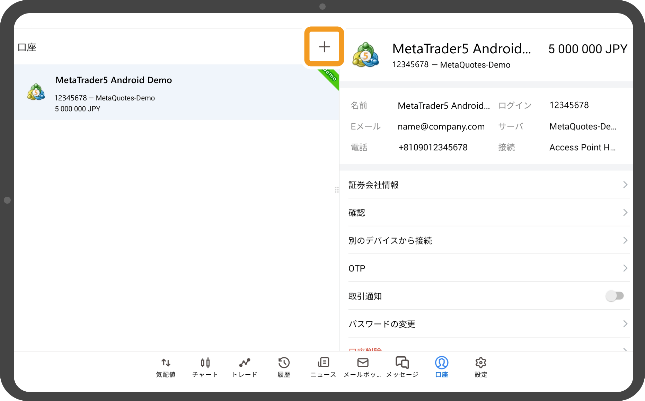The height and width of the screenshot is (401, 645).
Task: Click MetaTrader logo in account list row
Action: pos(36,92)
